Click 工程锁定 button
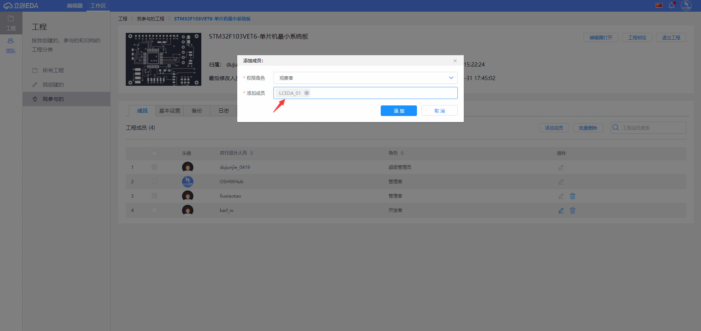Viewport: 701px width, 331px height. pyautogui.click(x=637, y=37)
